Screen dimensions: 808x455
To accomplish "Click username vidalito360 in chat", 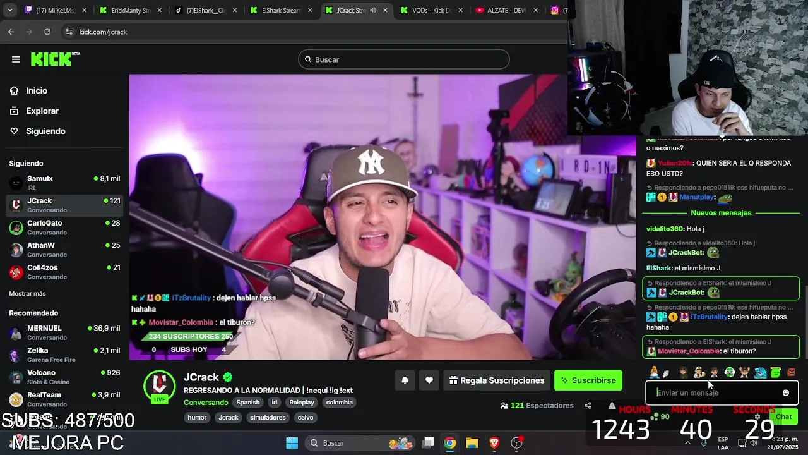I will pyautogui.click(x=665, y=229).
